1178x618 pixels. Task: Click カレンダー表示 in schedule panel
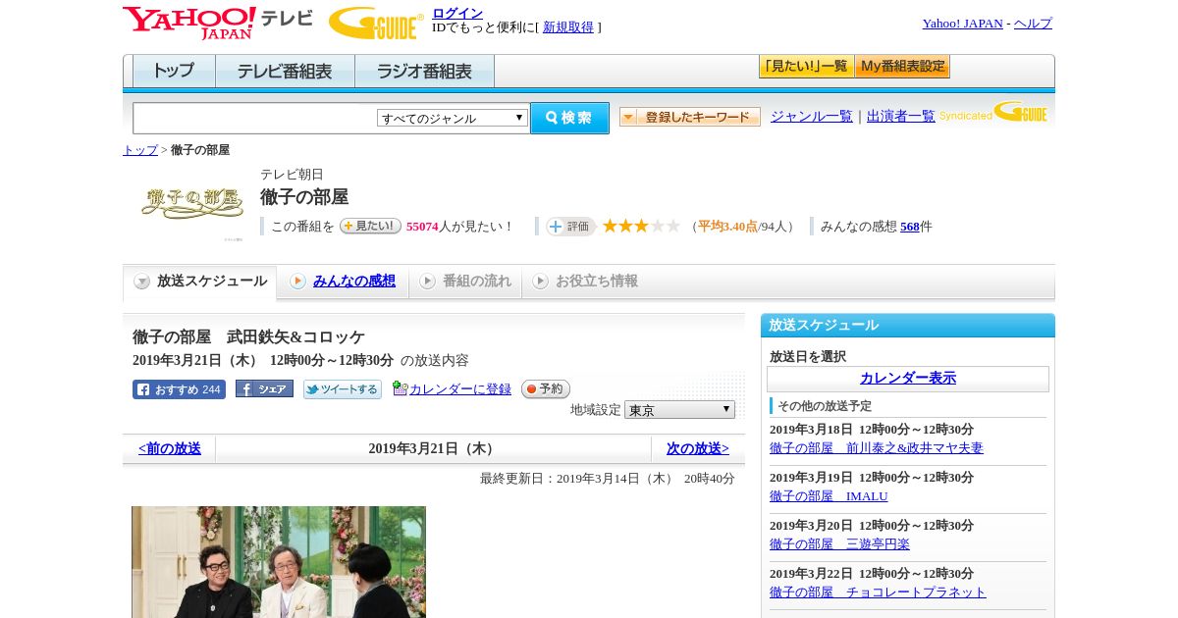908,379
